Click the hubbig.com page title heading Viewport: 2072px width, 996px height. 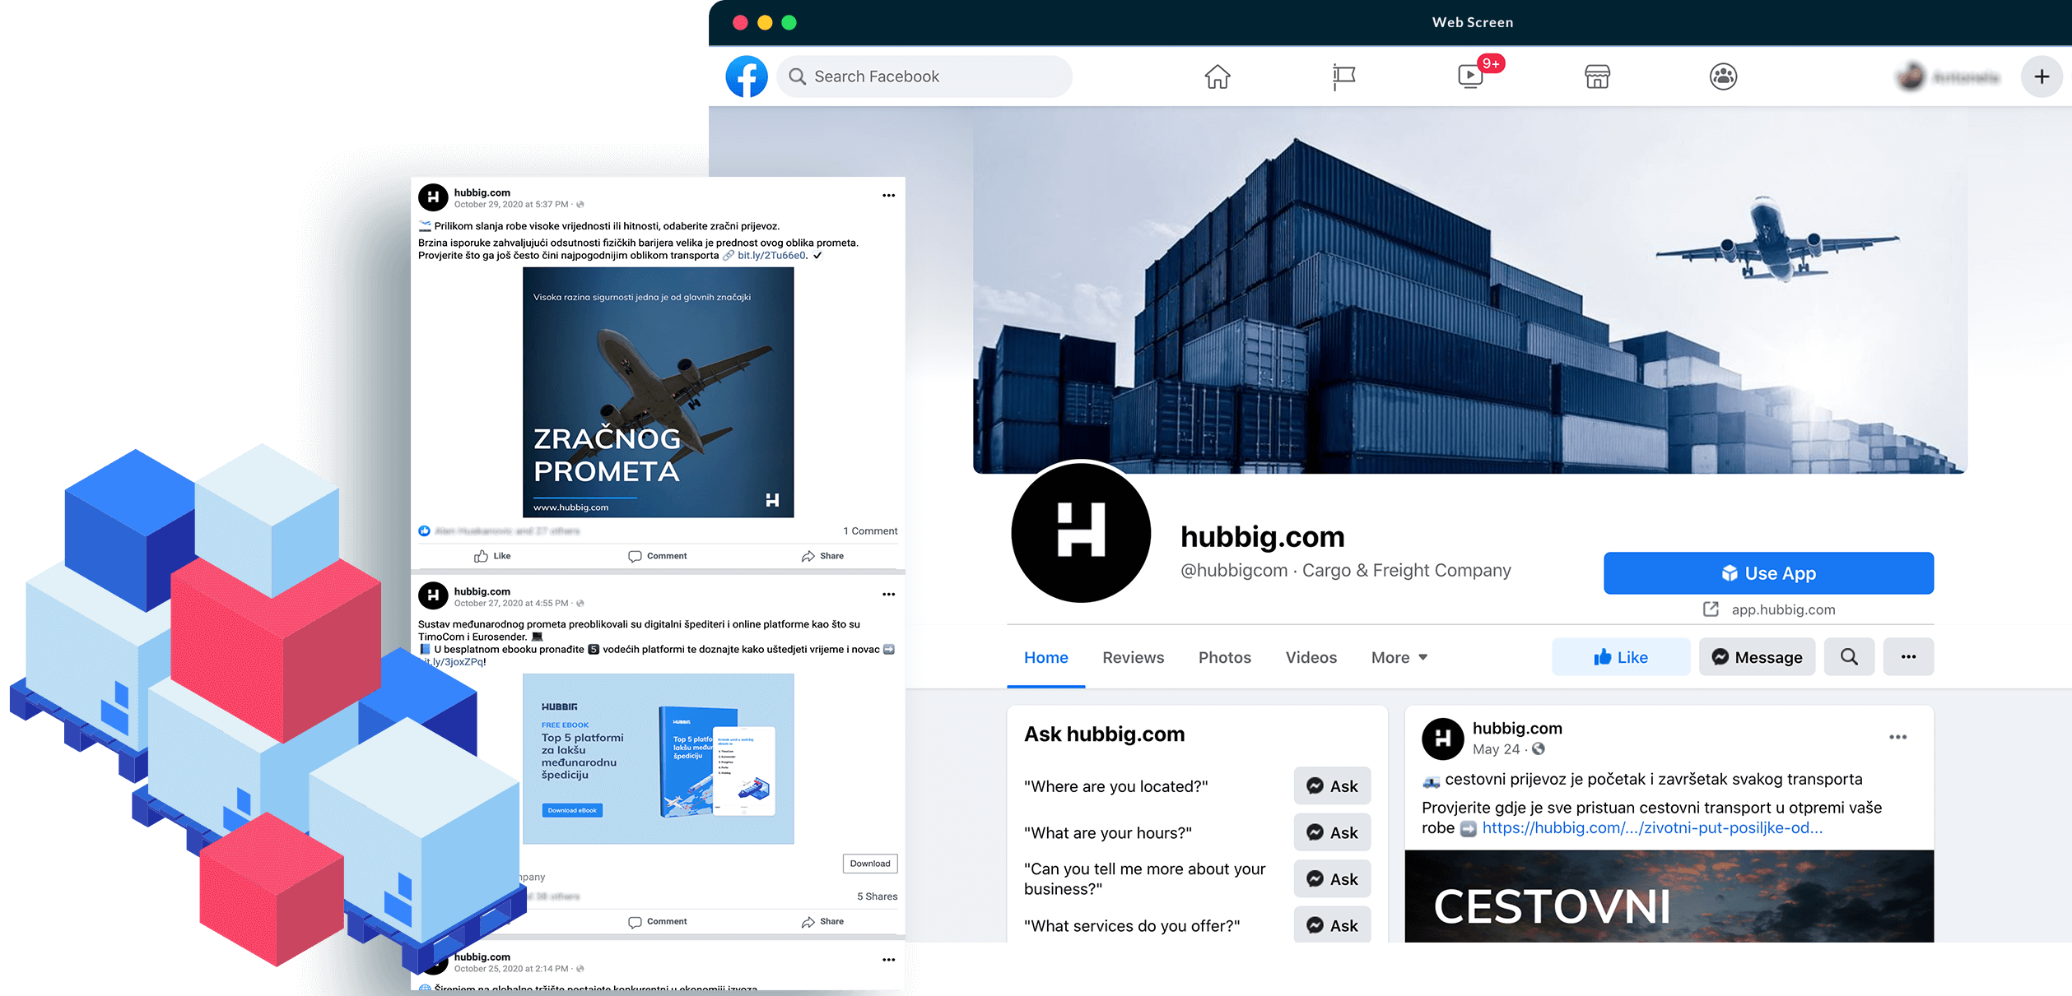point(1263,536)
